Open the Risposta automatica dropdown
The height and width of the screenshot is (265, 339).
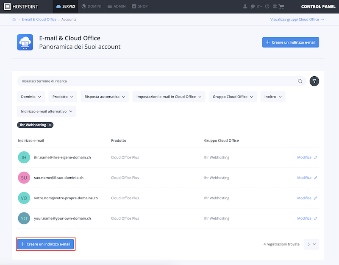coord(105,97)
